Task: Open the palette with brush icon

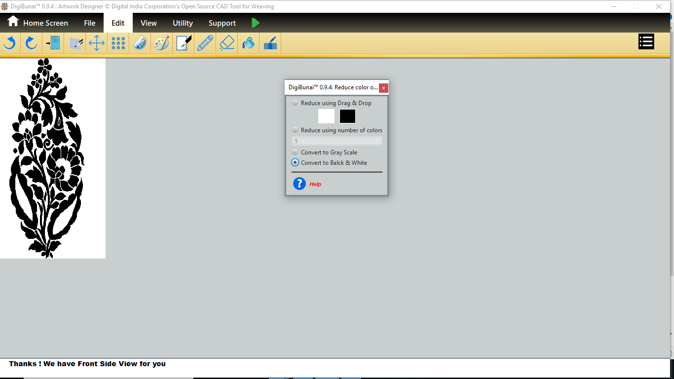Action: click(161, 43)
